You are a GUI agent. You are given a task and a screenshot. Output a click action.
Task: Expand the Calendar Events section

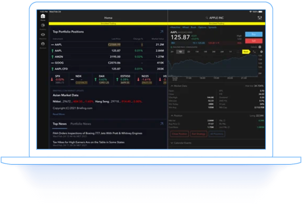[x=181, y=143]
